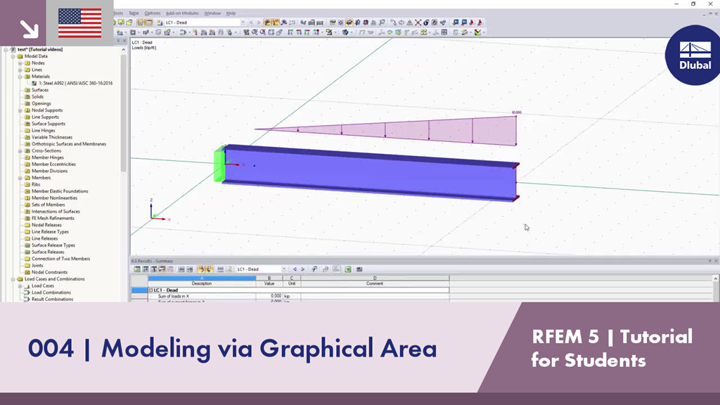Click the red-crossed magnifier icon in second toolbar

[x=263, y=32]
